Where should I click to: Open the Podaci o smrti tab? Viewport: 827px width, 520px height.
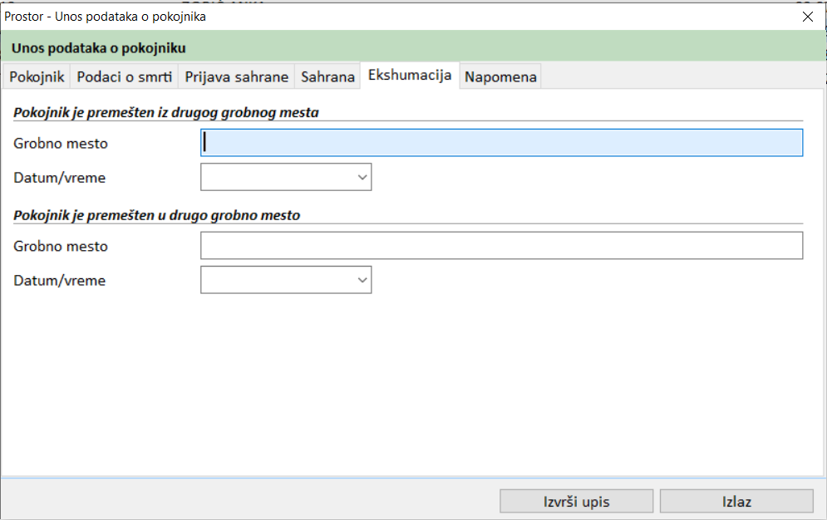124,77
